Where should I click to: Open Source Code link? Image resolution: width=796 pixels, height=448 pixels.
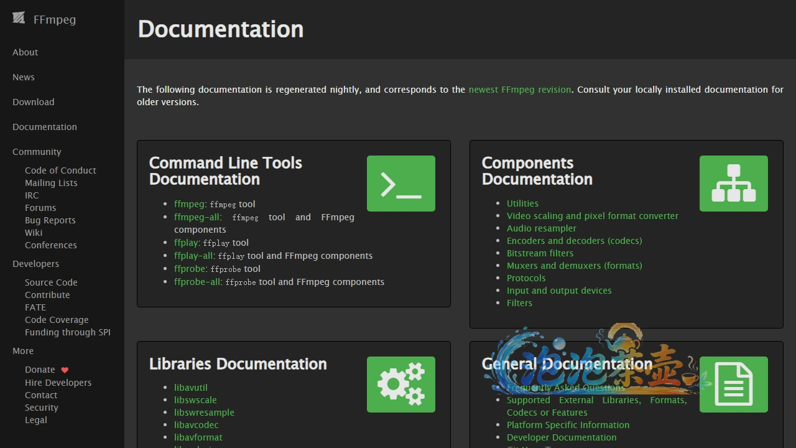tap(51, 282)
